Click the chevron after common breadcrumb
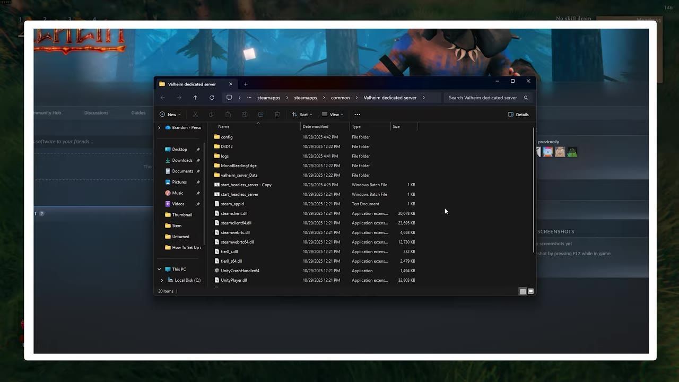Viewport: 679px width, 382px height. [x=357, y=98]
